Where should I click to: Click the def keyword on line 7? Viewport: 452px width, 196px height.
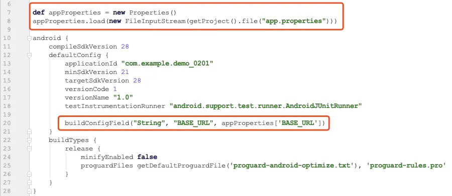[x=39, y=12]
